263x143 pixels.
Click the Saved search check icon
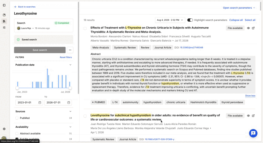pyautogui.click(x=18, y=39)
